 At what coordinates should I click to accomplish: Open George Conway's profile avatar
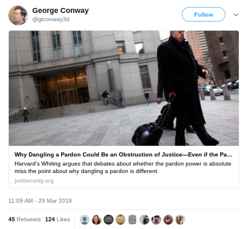[x=18, y=15]
